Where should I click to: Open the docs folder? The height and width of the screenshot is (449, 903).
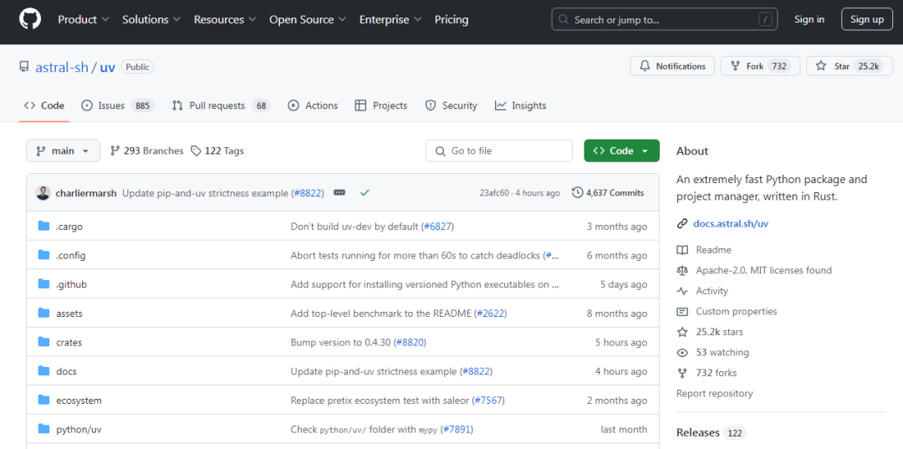pyautogui.click(x=66, y=371)
